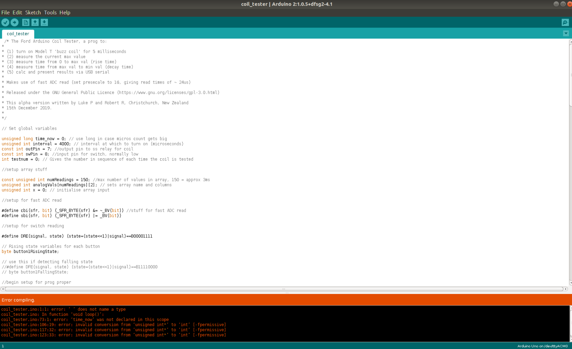Click the 'time_now was not declared' error line
572x349 pixels.
click(x=85, y=320)
